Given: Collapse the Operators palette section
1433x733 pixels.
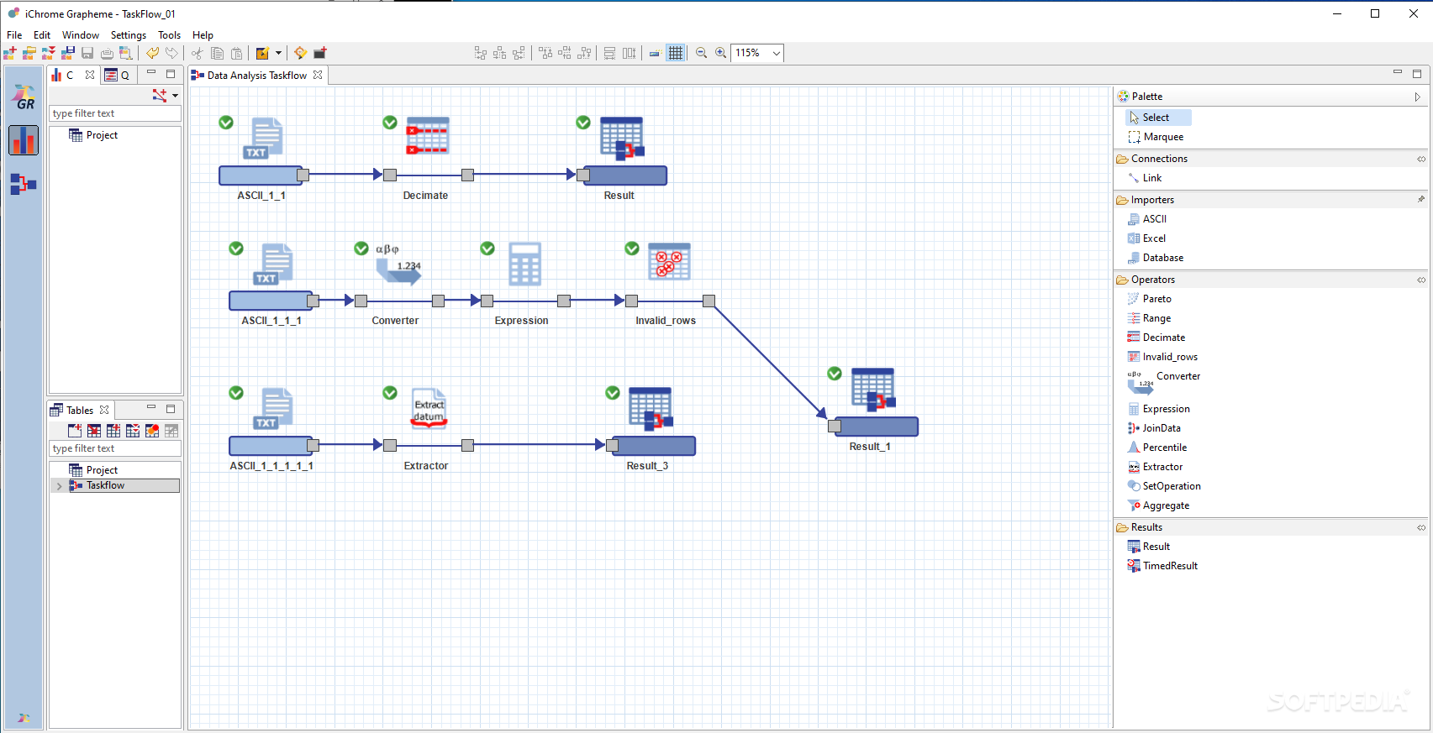Looking at the screenshot, I should pos(1421,280).
